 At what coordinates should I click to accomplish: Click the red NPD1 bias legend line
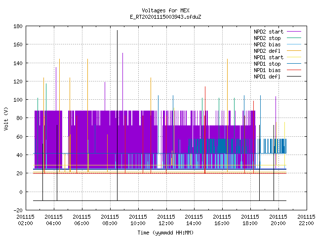(x=294, y=70)
